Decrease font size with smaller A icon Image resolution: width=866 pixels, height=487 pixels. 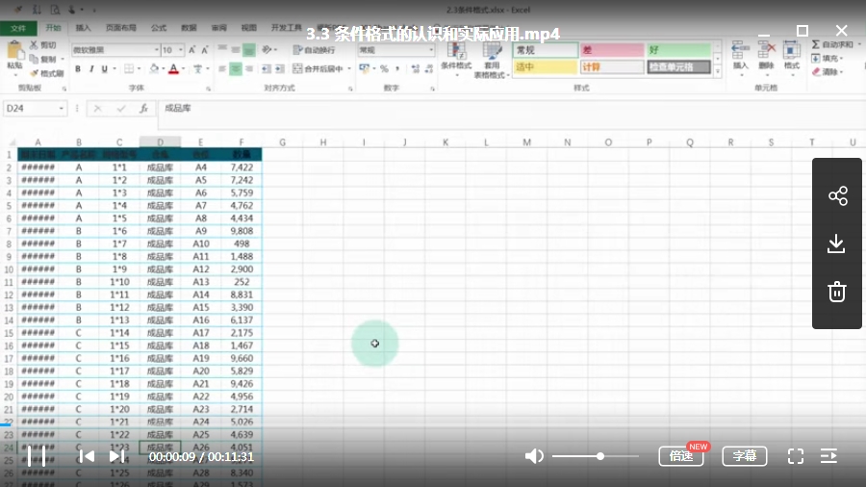pos(205,50)
